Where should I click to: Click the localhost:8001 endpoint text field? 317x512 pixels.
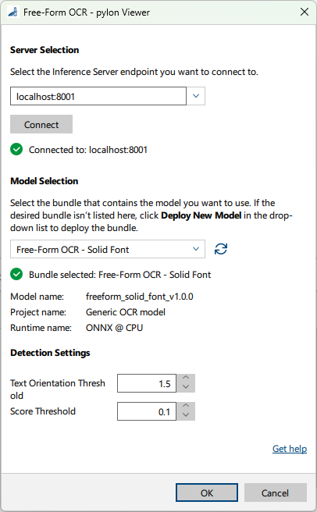[x=98, y=96]
